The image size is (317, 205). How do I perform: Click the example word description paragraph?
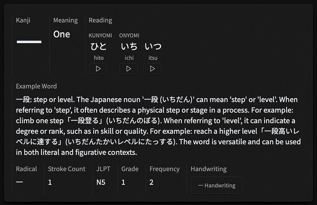point(156,126)
